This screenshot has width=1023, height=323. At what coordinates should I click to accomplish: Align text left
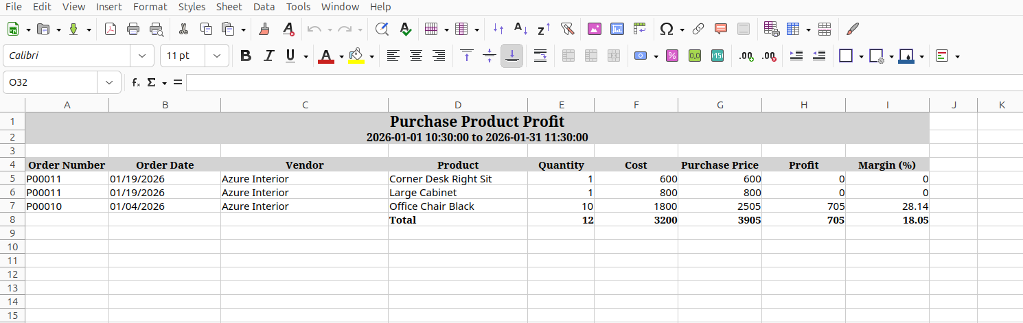[x=393, y=56]
